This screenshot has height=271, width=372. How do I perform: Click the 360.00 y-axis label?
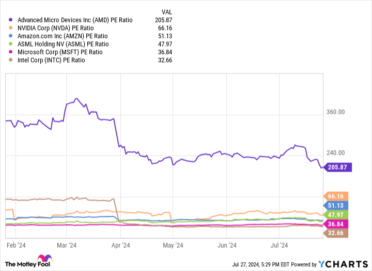[x=335, y=112]
